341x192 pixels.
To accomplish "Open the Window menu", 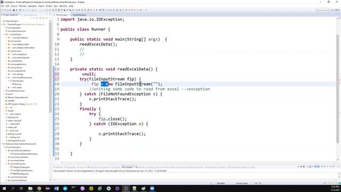I will pyautogui.click(x=63, y=6).
